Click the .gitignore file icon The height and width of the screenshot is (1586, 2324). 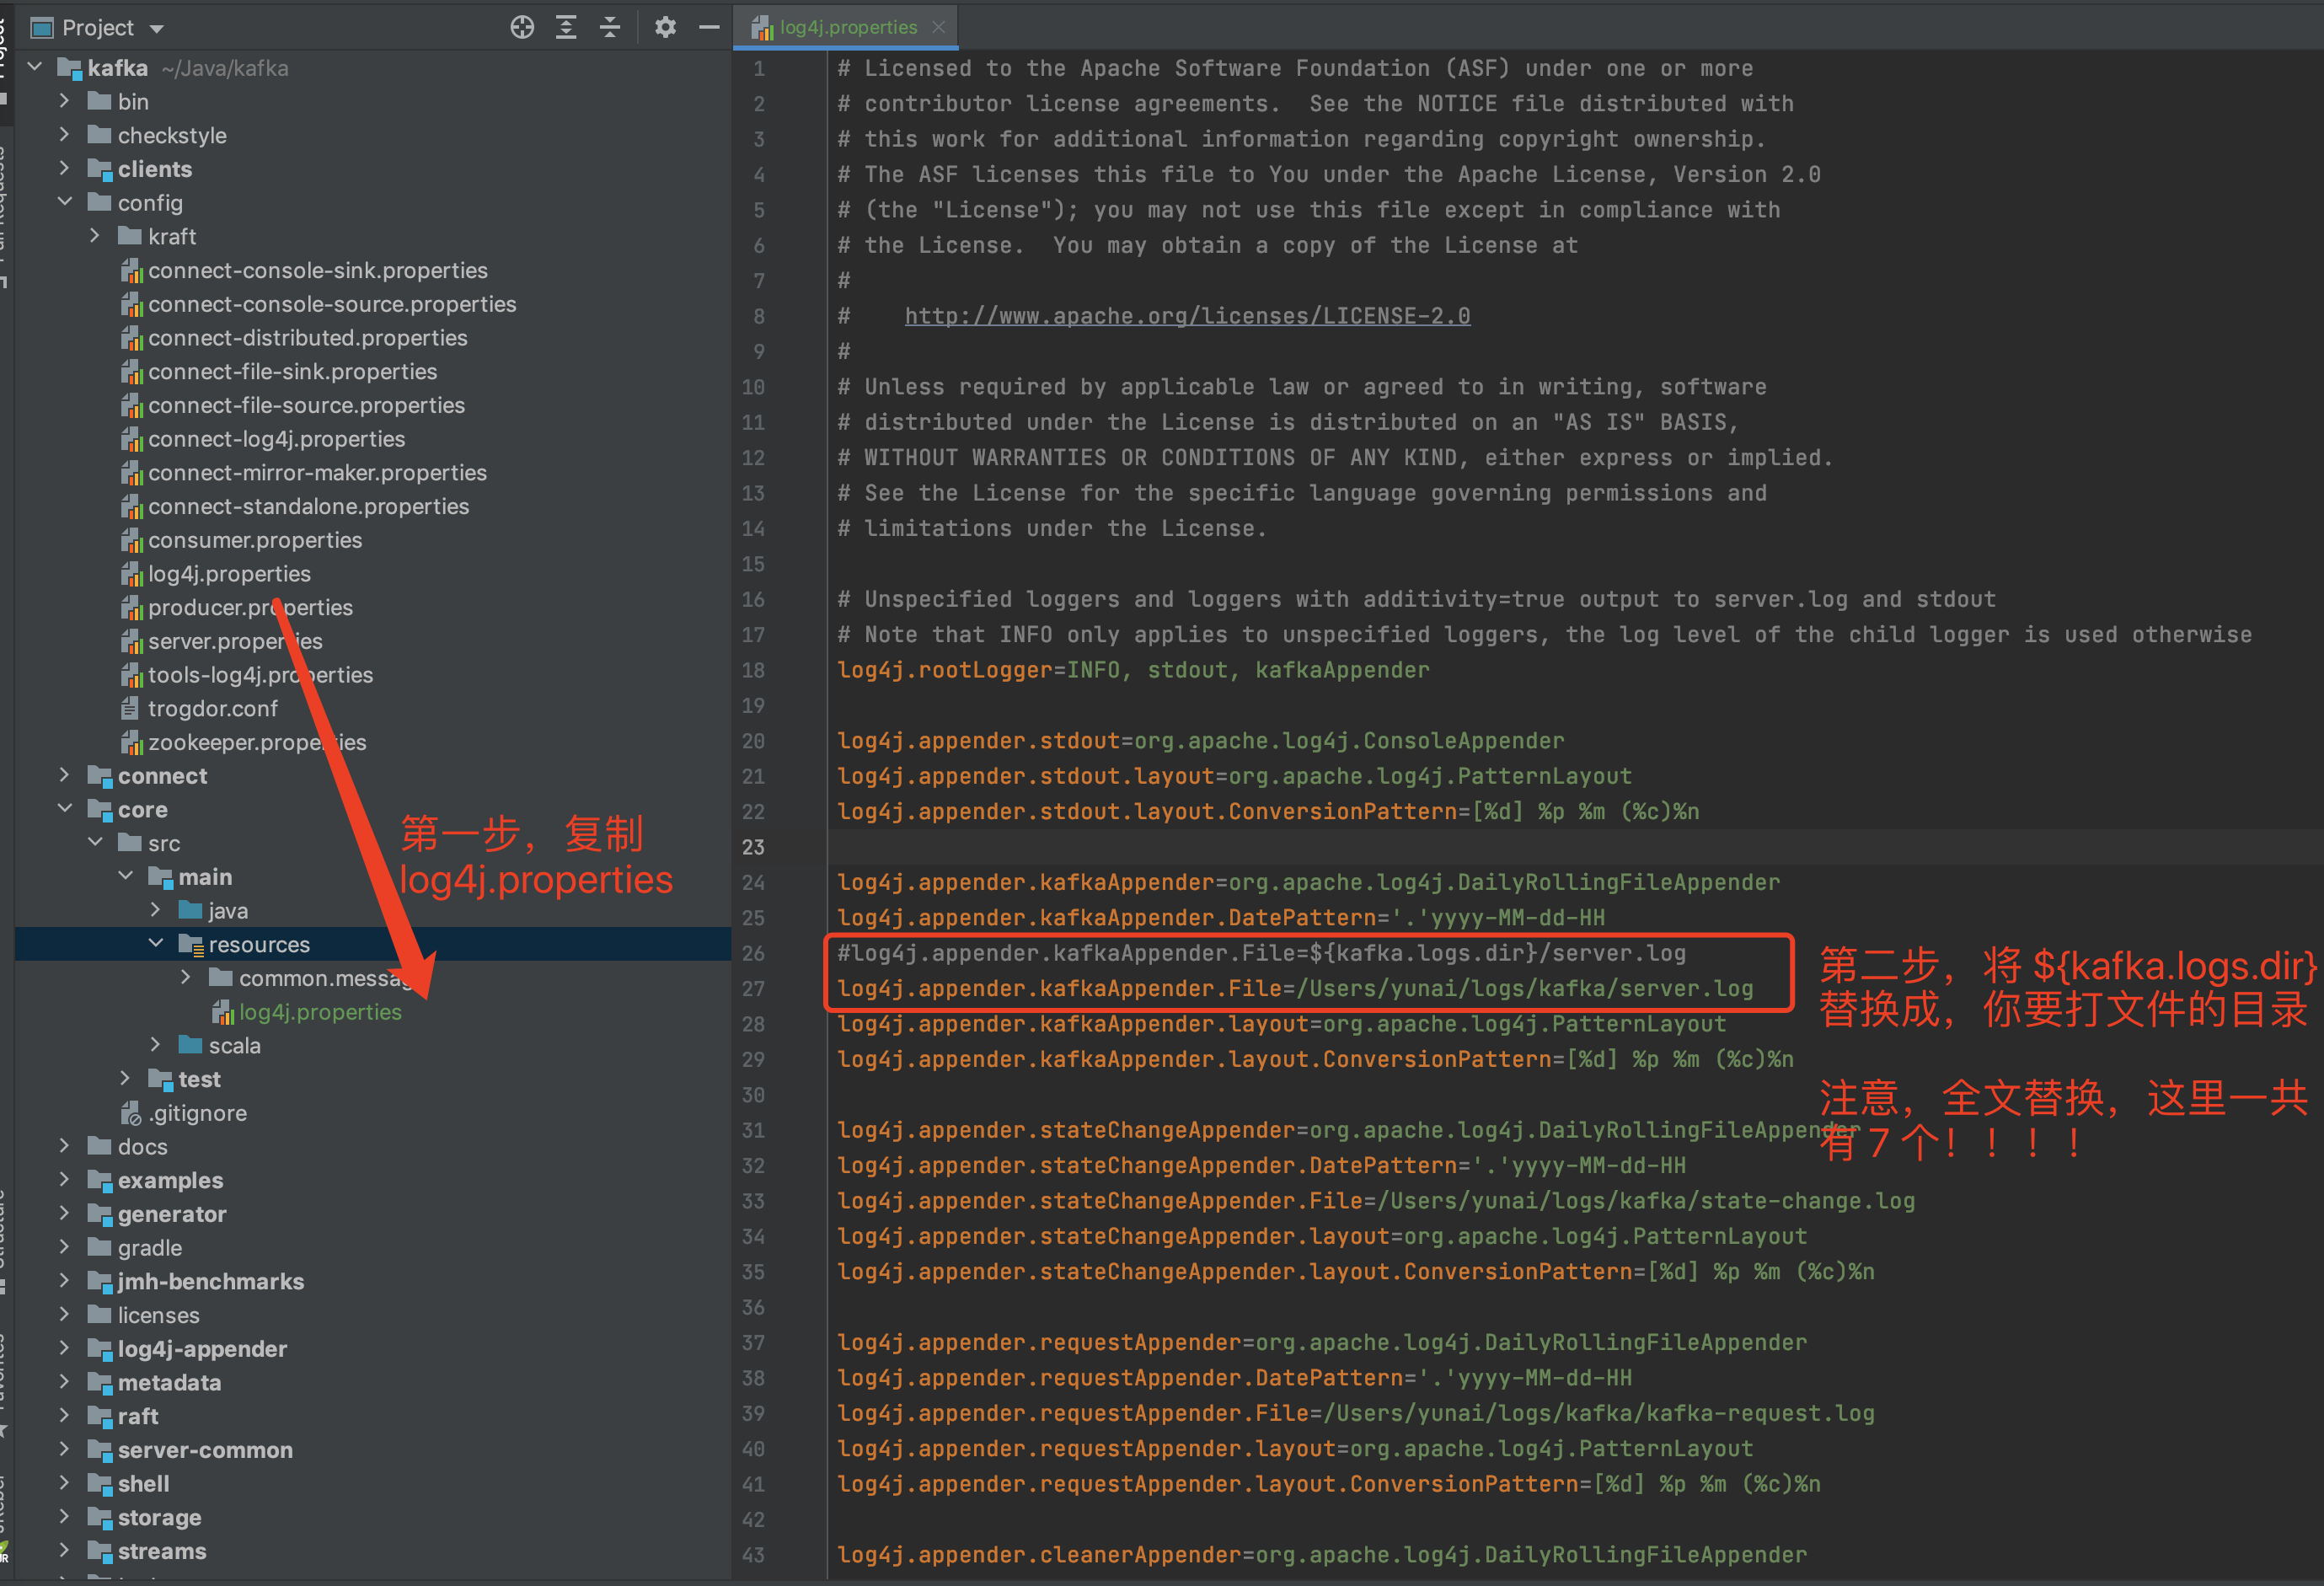(130, 1113)
